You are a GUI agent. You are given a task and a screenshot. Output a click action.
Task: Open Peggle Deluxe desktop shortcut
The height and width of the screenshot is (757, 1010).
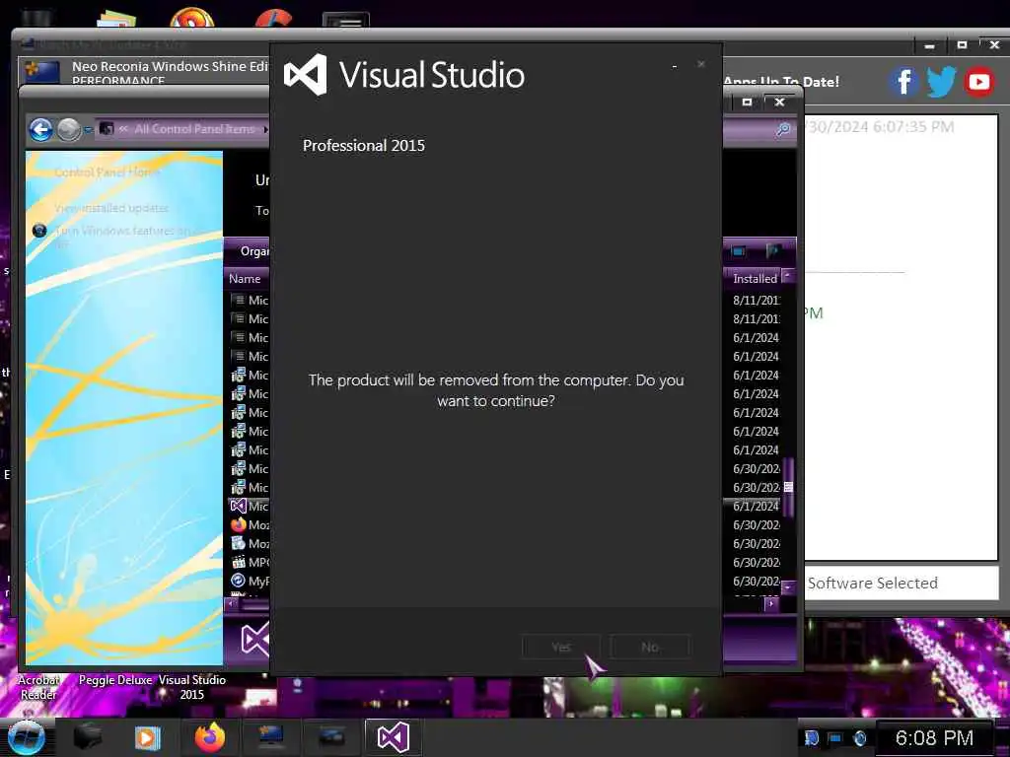coord(115,680)
